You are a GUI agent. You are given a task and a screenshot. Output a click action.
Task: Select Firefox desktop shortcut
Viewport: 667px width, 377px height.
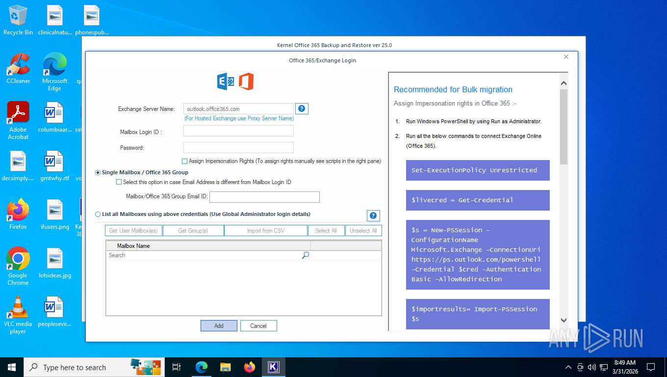point(18,215)
